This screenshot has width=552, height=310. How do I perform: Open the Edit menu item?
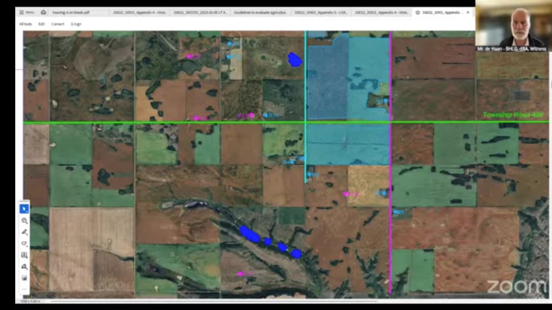(x=41, y=24)
